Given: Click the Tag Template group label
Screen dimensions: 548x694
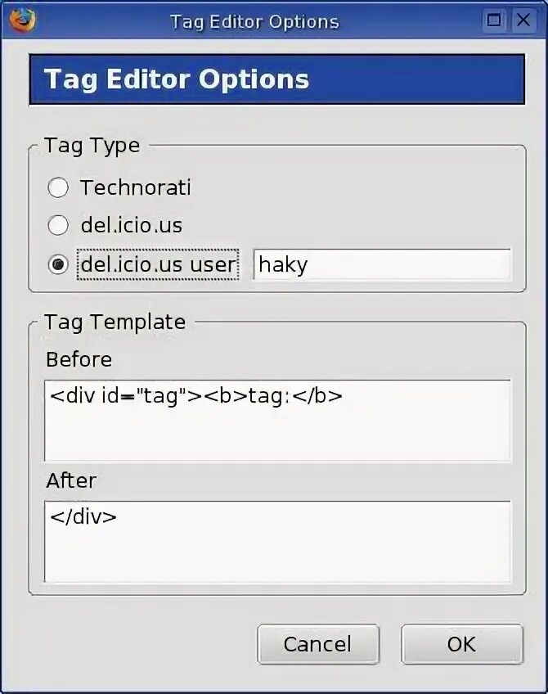Looking at the screenshot, I should (x=115, y=322).
